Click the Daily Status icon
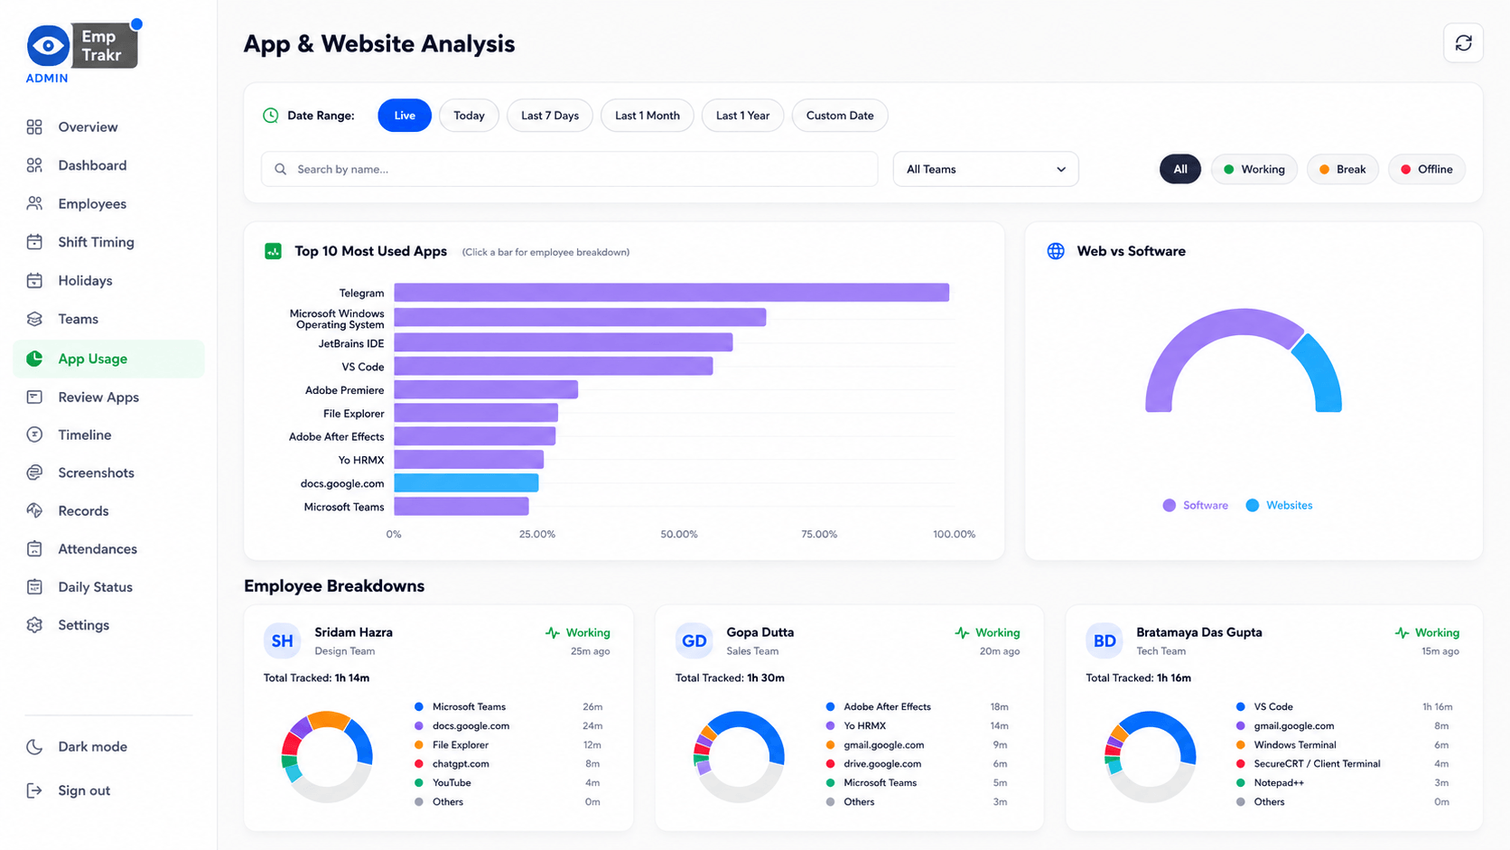1510x850 pixels. (34, 587)
